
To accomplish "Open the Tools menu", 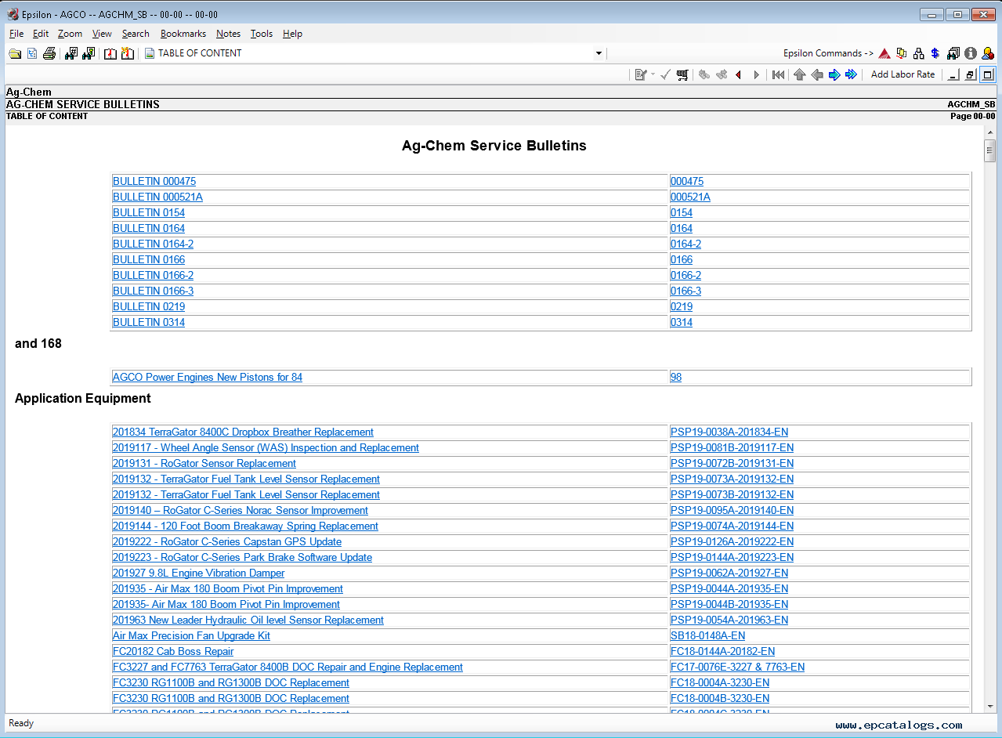I will (x=262, y=34).
